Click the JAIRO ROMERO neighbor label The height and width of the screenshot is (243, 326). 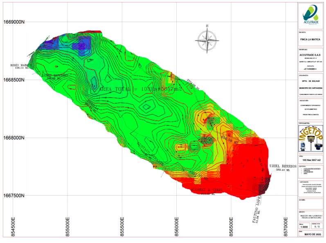coord(55,76)
